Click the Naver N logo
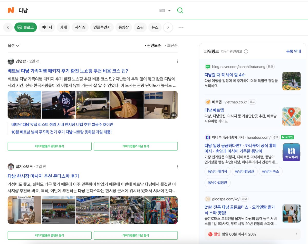Screen dimensions: 308x244 coord(11,10)
